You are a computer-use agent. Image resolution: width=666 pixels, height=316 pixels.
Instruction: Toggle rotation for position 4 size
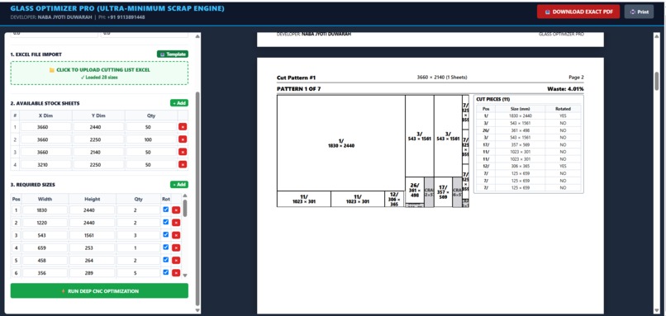point(165,247)
